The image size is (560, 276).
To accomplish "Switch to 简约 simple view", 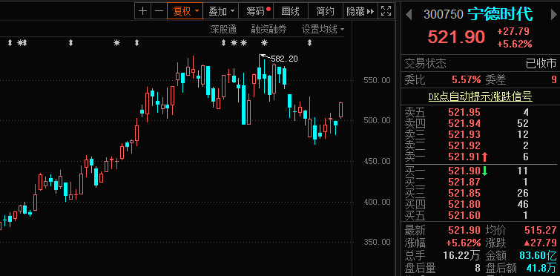I will pyautogui.click(x=325, y=11).
